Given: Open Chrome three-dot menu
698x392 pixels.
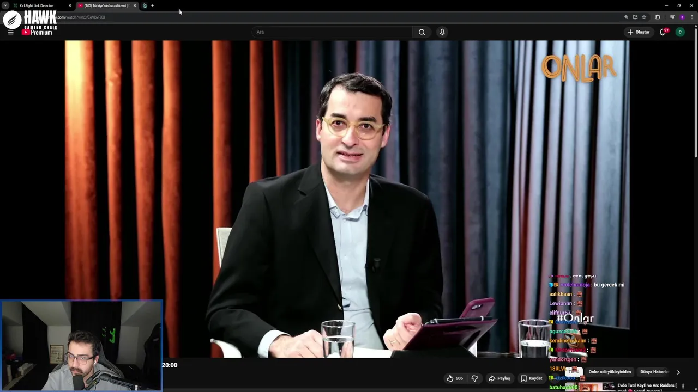Looking at the screenshot, I should point(691,17).
